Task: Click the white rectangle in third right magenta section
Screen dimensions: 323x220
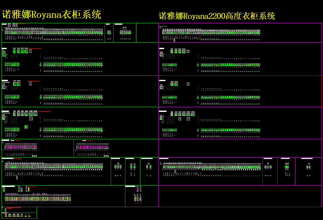Action: point(188,84)
